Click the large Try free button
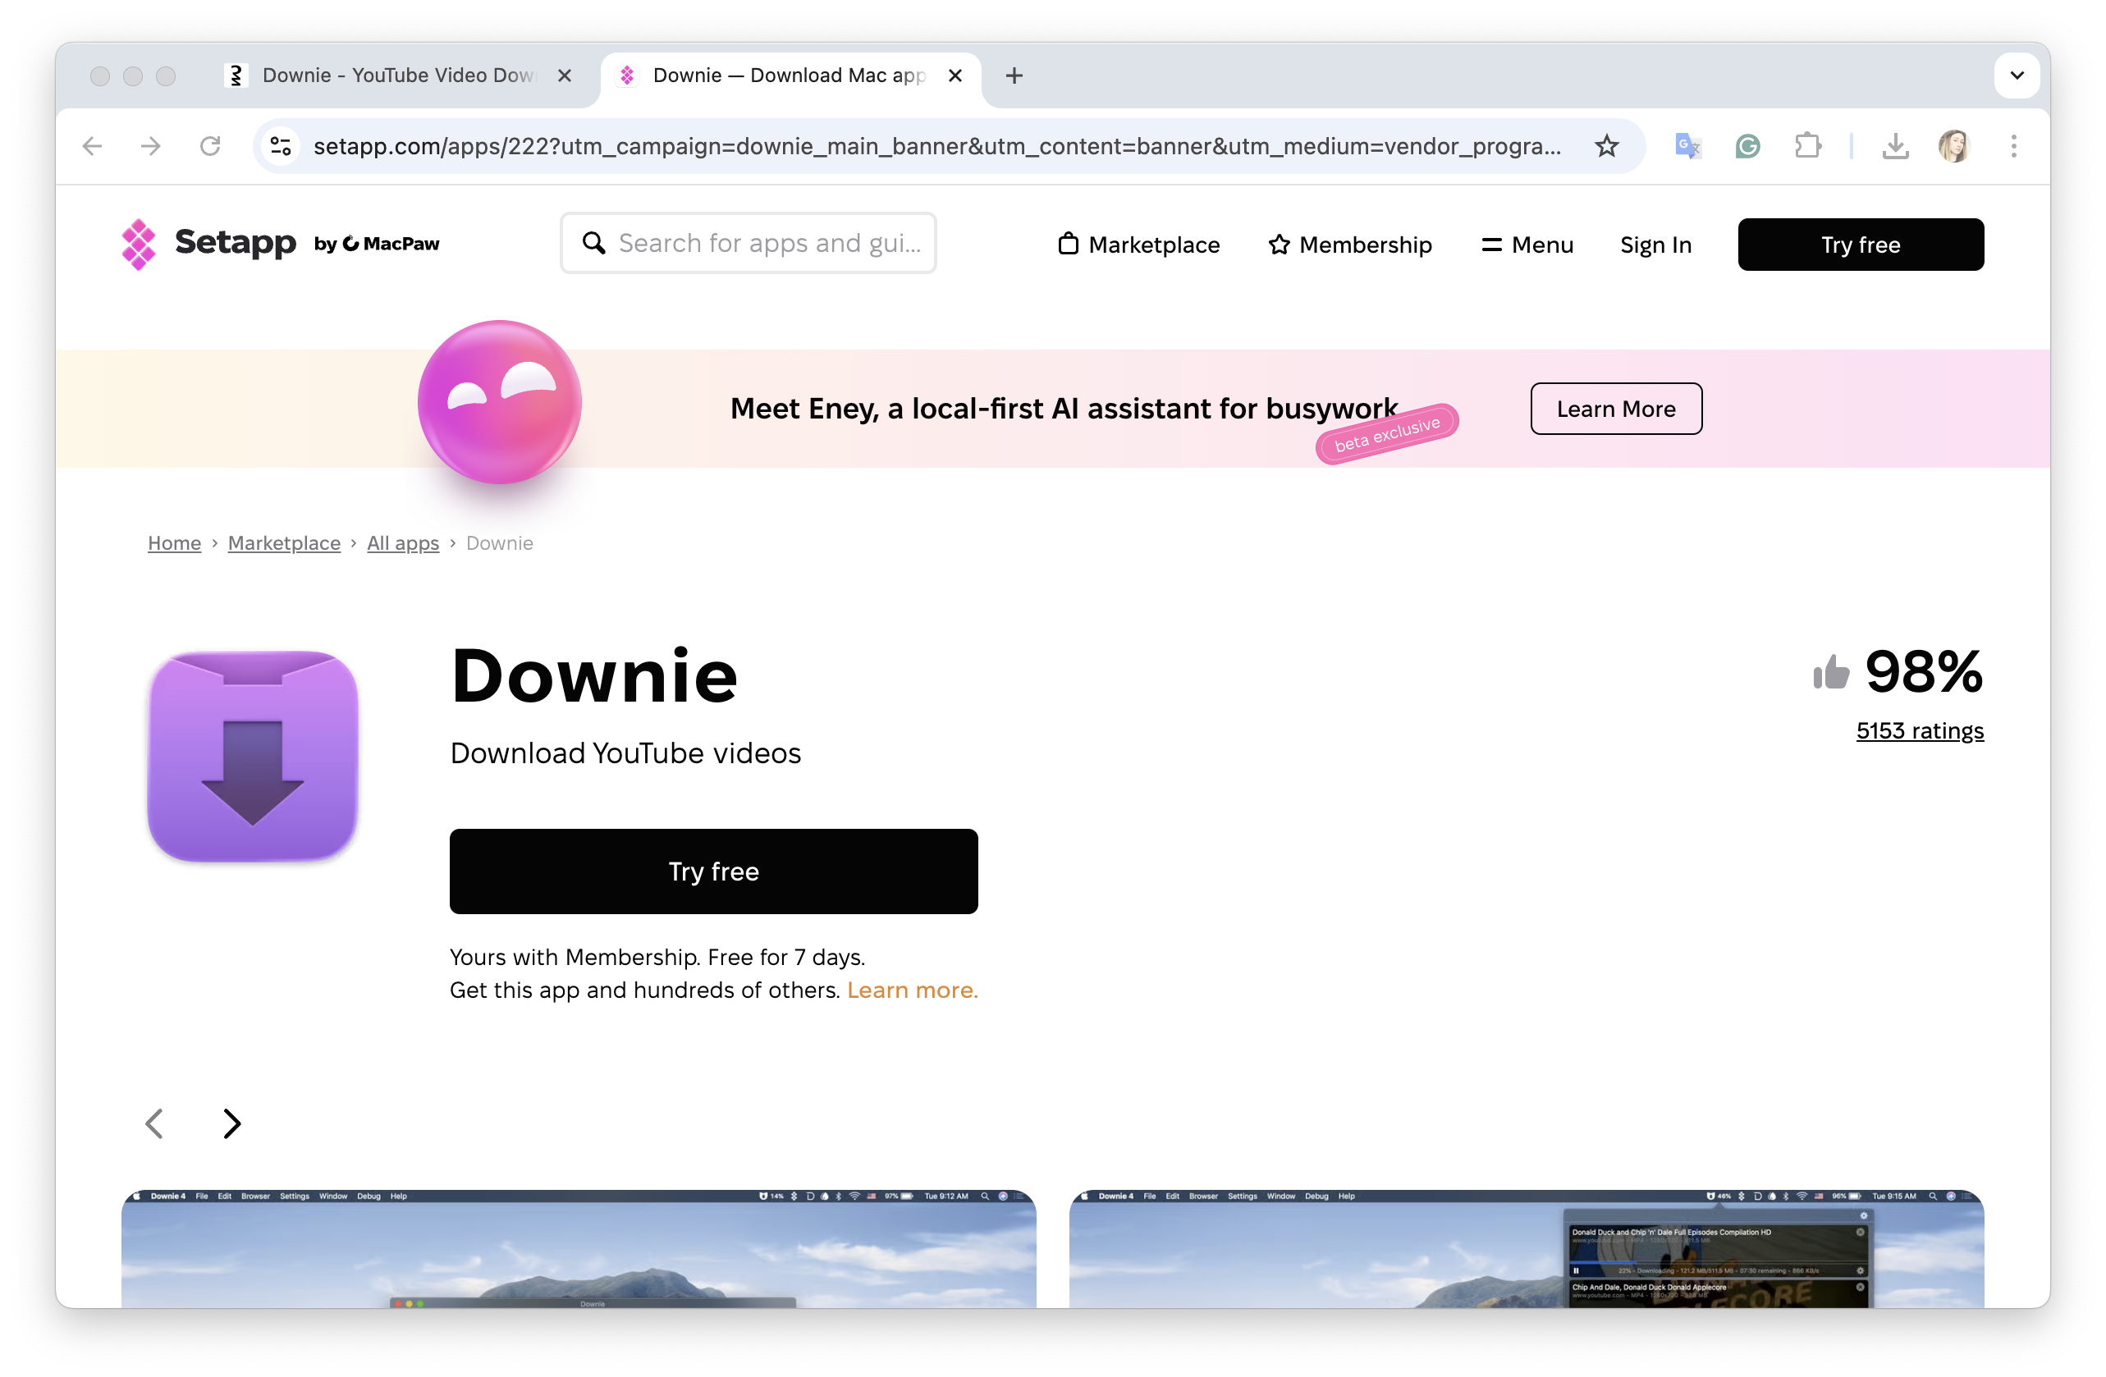The height and width of the screenshot is (1377, 2106). click(713, 871)
